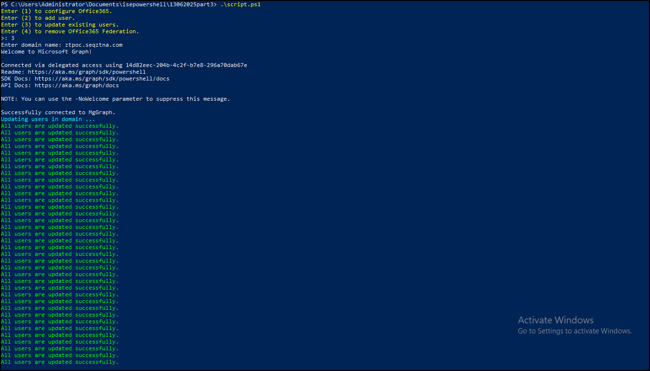Click the first green 'All users are updated' line

[60, 126]
